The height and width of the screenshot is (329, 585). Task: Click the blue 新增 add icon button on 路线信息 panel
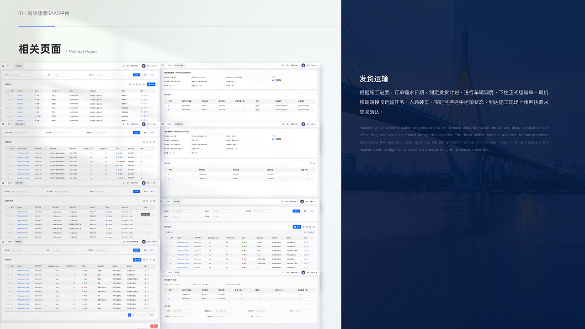click(136, 260)
